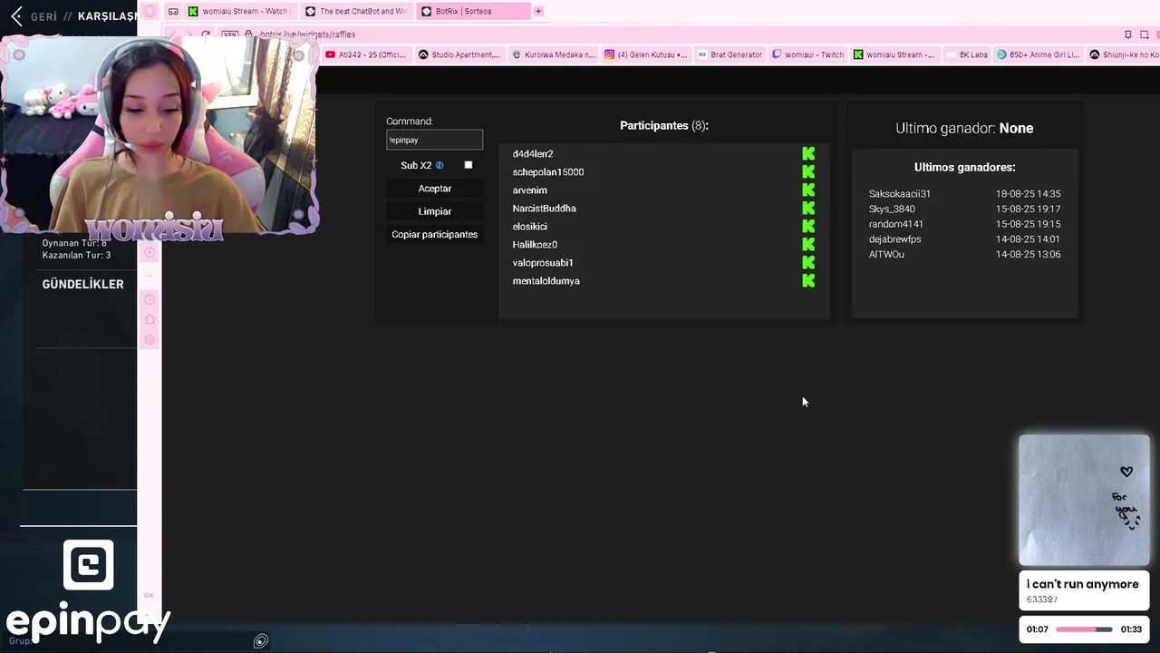Click the browser address bar URL
The height and width of the screenshot is (653, 1160).
tap(307, 34)
